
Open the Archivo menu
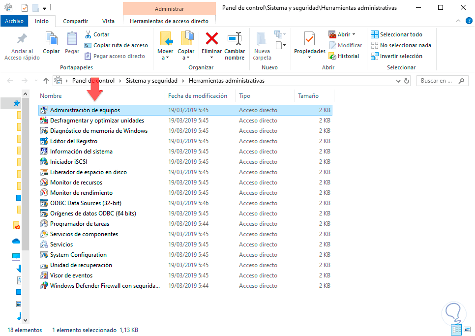click(14, 21)
